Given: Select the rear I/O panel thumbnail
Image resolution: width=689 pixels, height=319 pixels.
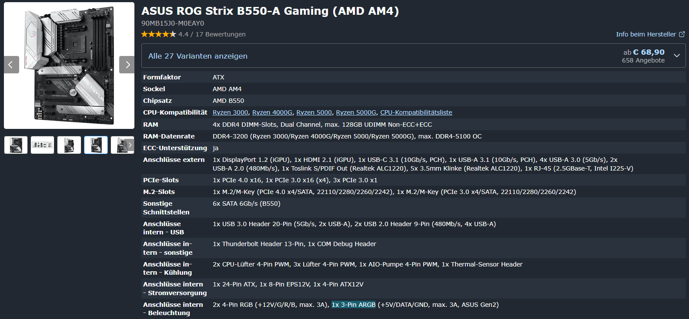Looking at the screenshot, I should 43,145.
